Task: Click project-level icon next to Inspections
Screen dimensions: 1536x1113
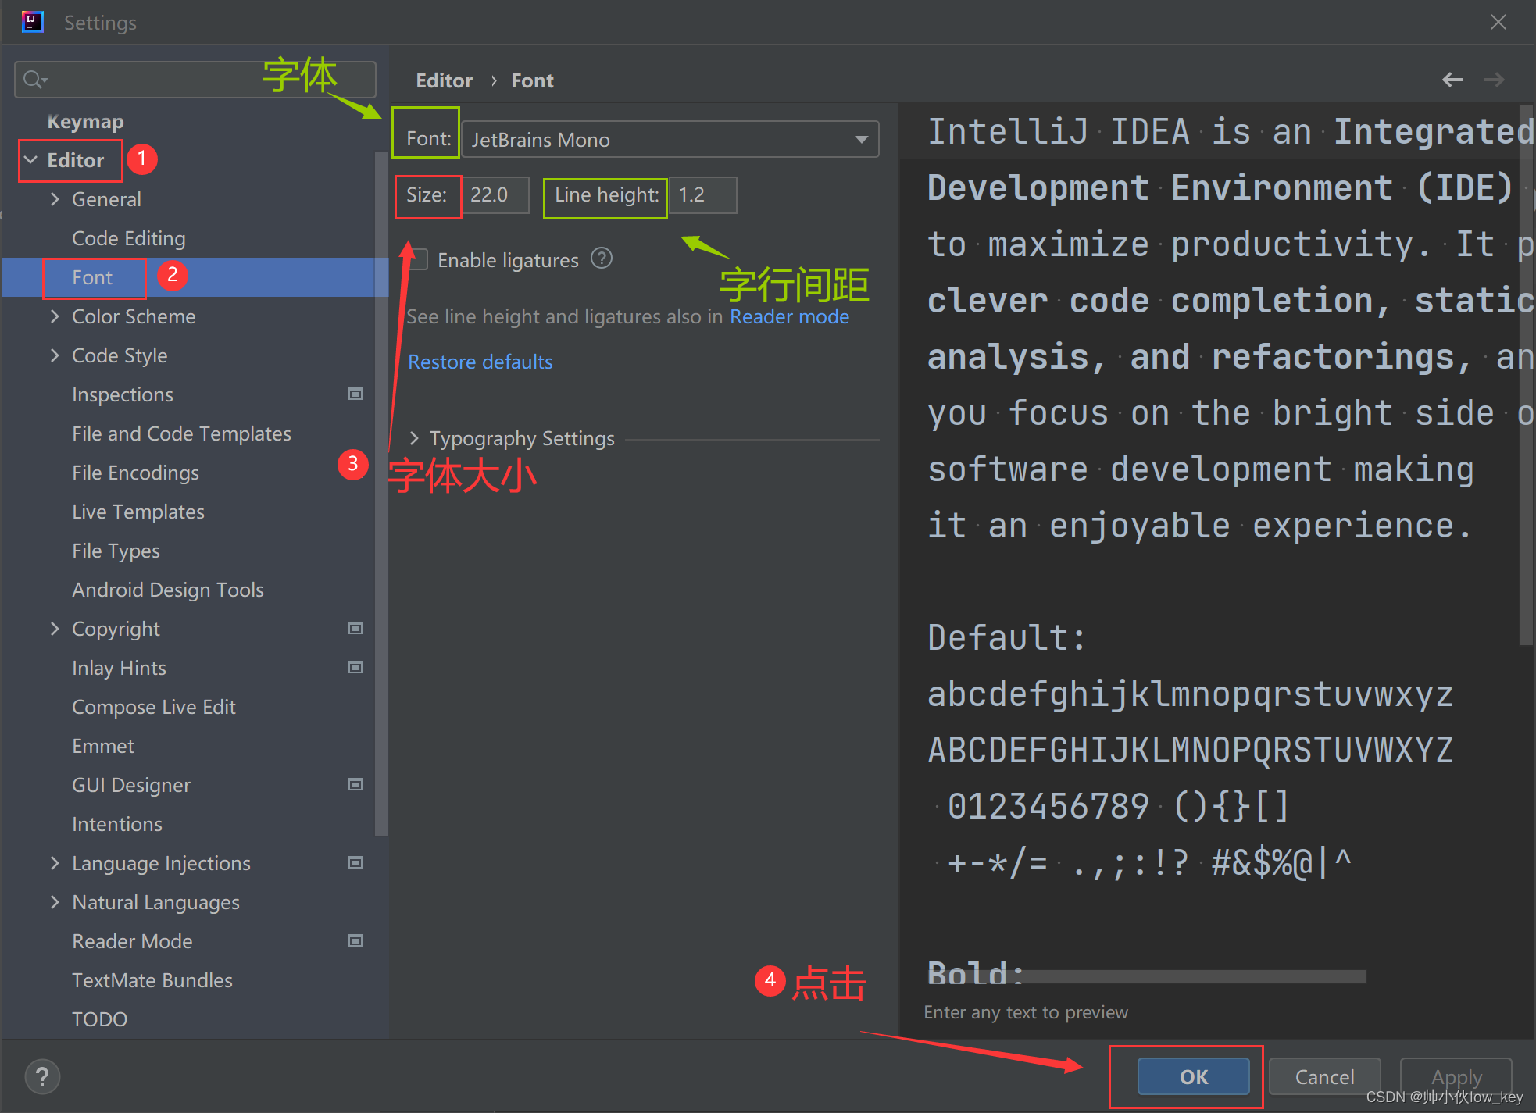Action: [355, 394]
